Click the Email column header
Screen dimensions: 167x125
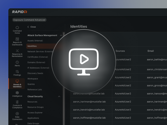[151, 51]
